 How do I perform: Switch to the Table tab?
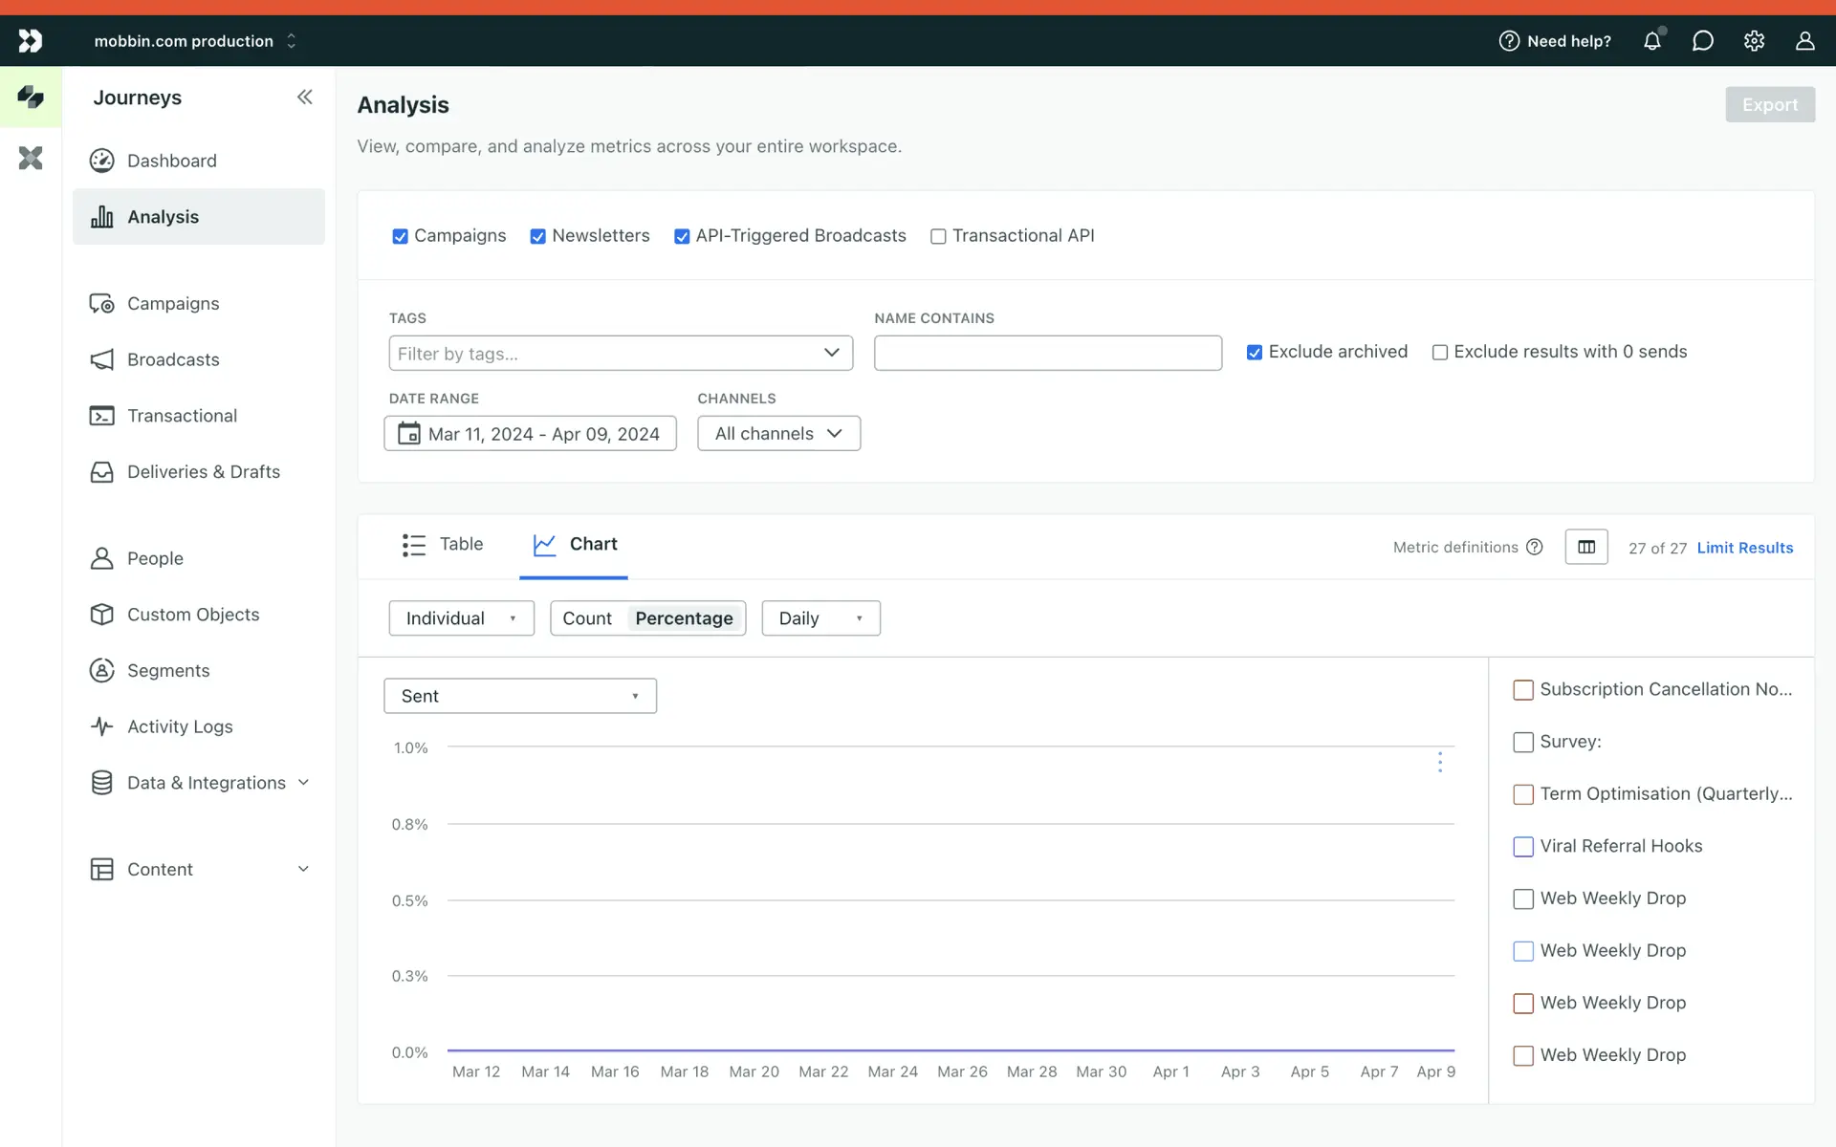coord(443,545)
